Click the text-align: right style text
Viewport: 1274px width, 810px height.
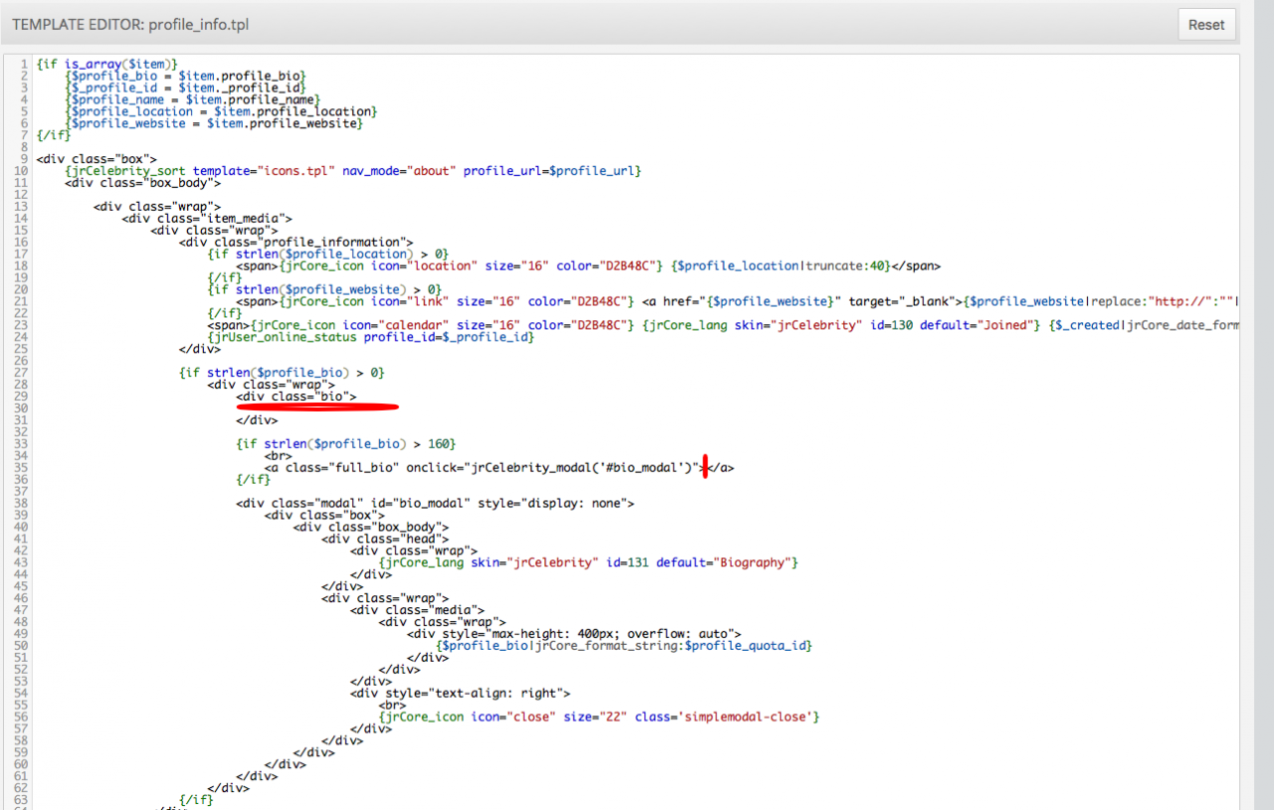click(512, 693)
